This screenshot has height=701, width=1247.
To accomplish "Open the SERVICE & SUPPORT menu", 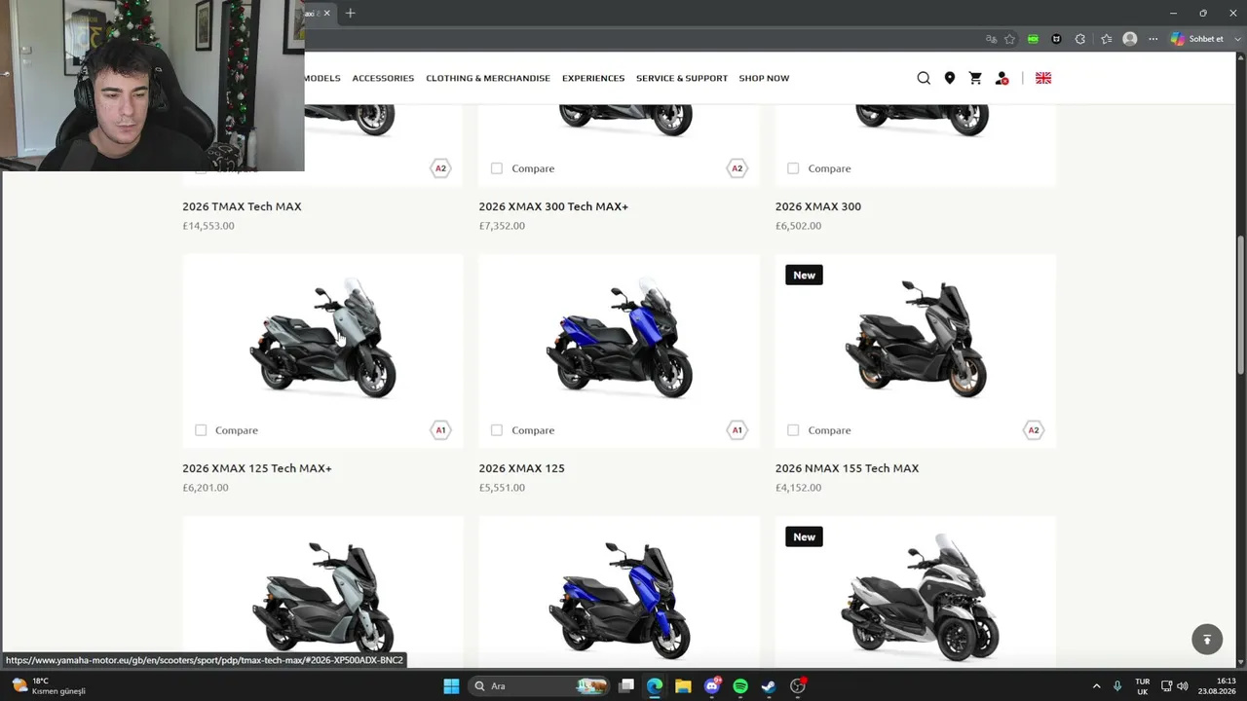I will click(682, 78).
